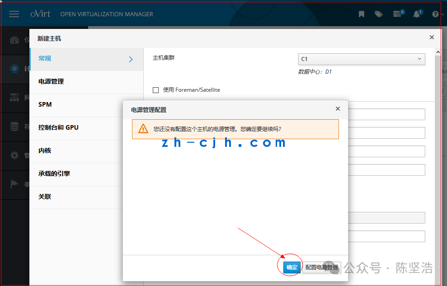
Task: Select the 常规 tab
Action: [87, 59]
